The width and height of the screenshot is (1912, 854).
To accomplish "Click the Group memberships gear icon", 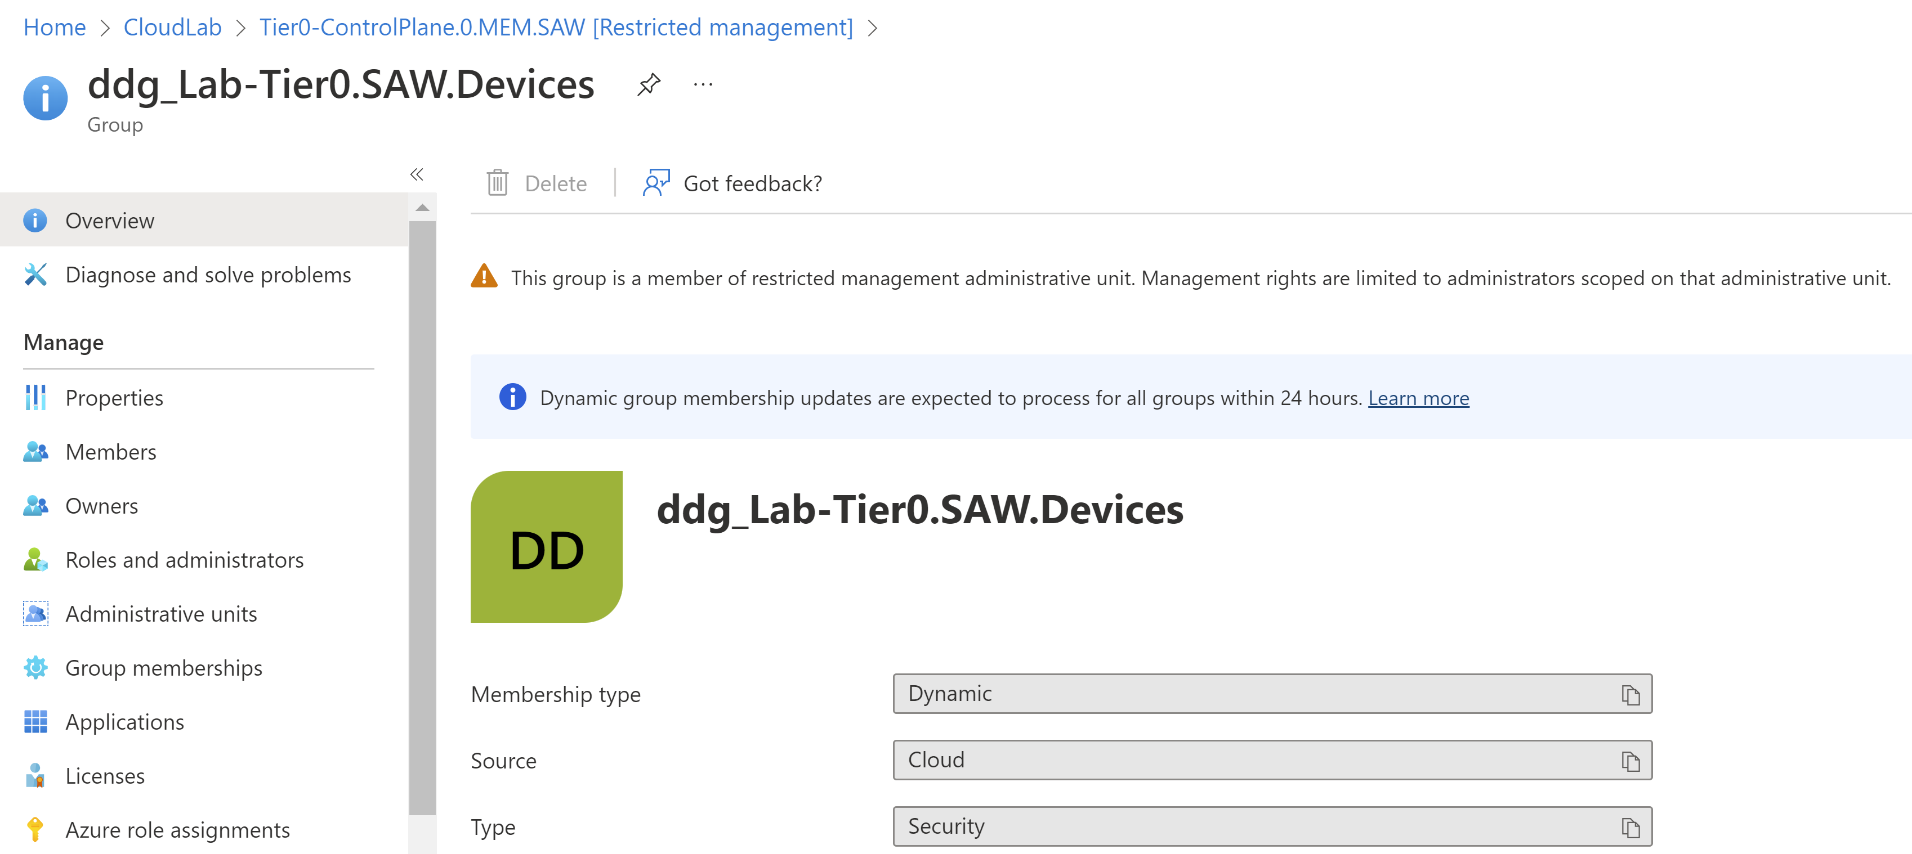I will click(x=35, y=668).
